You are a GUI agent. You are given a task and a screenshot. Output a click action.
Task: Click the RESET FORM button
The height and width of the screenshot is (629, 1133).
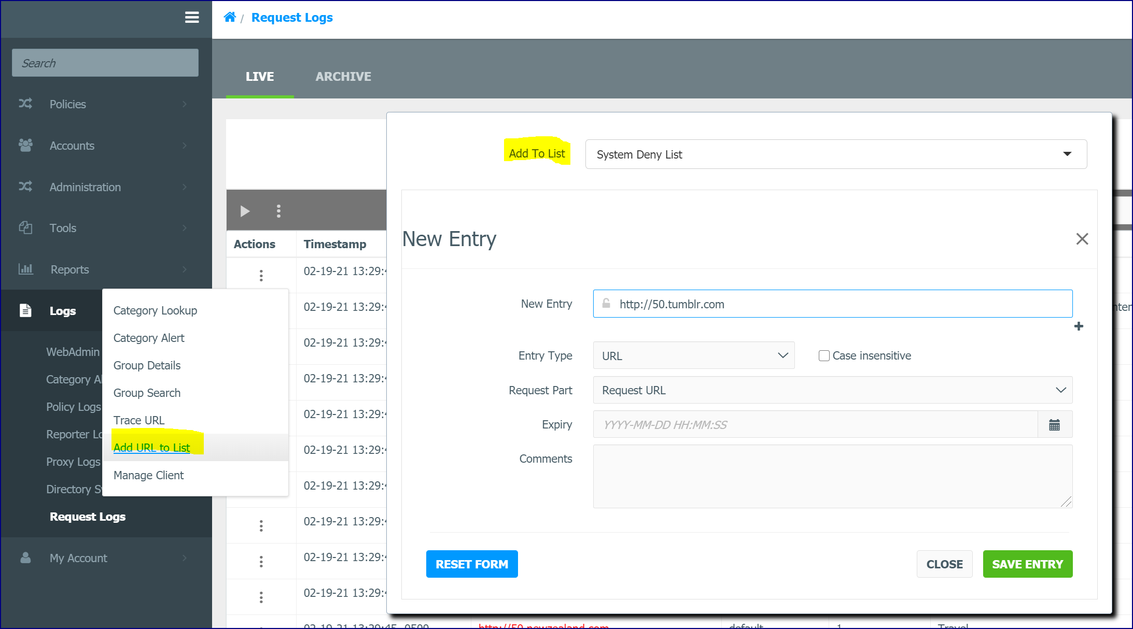[x=472, y=564]
